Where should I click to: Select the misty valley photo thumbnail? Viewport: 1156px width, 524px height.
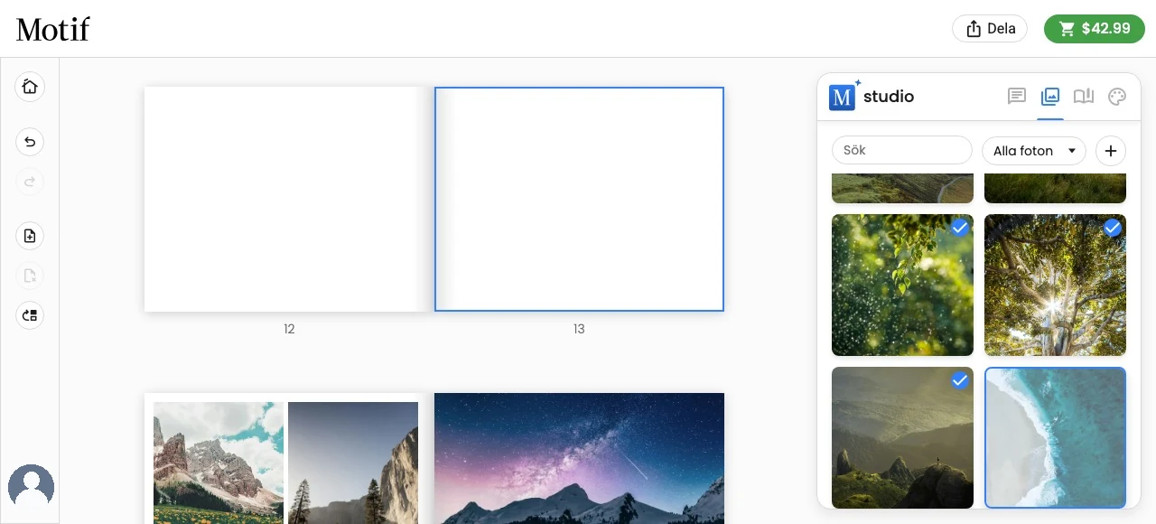click(x=902, y=437)
